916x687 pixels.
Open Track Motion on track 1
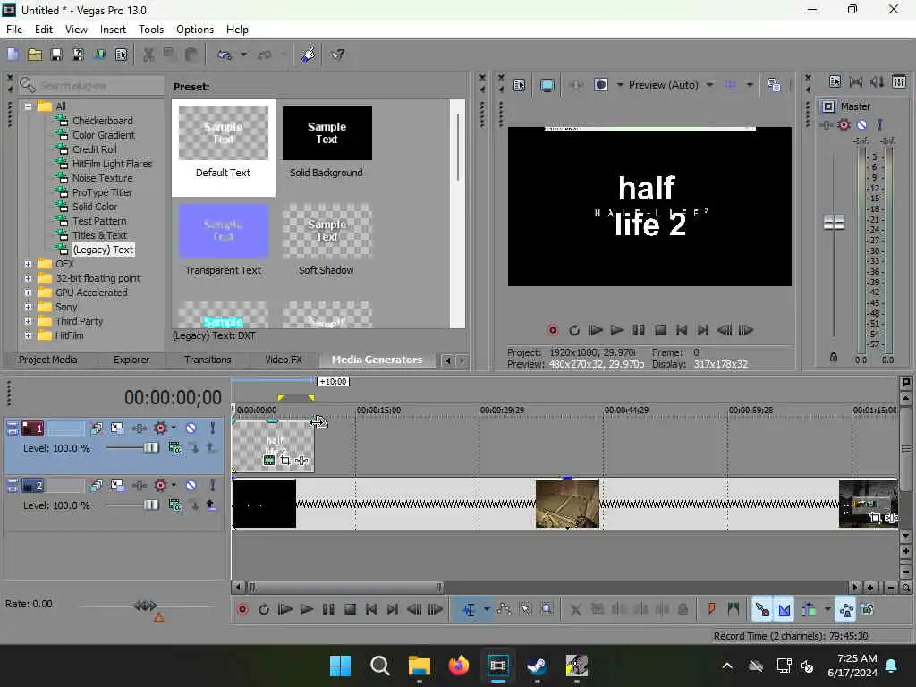117,428
